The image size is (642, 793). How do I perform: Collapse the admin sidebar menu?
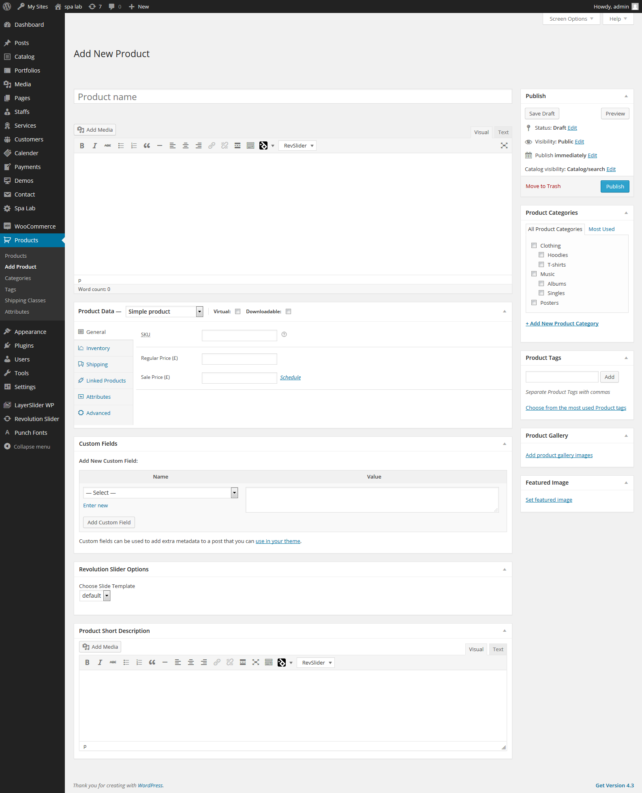tap(27, 447)
